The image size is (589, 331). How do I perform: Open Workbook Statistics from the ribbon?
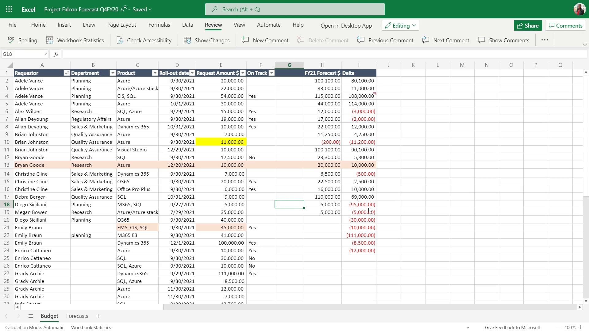tap(75, 40)
